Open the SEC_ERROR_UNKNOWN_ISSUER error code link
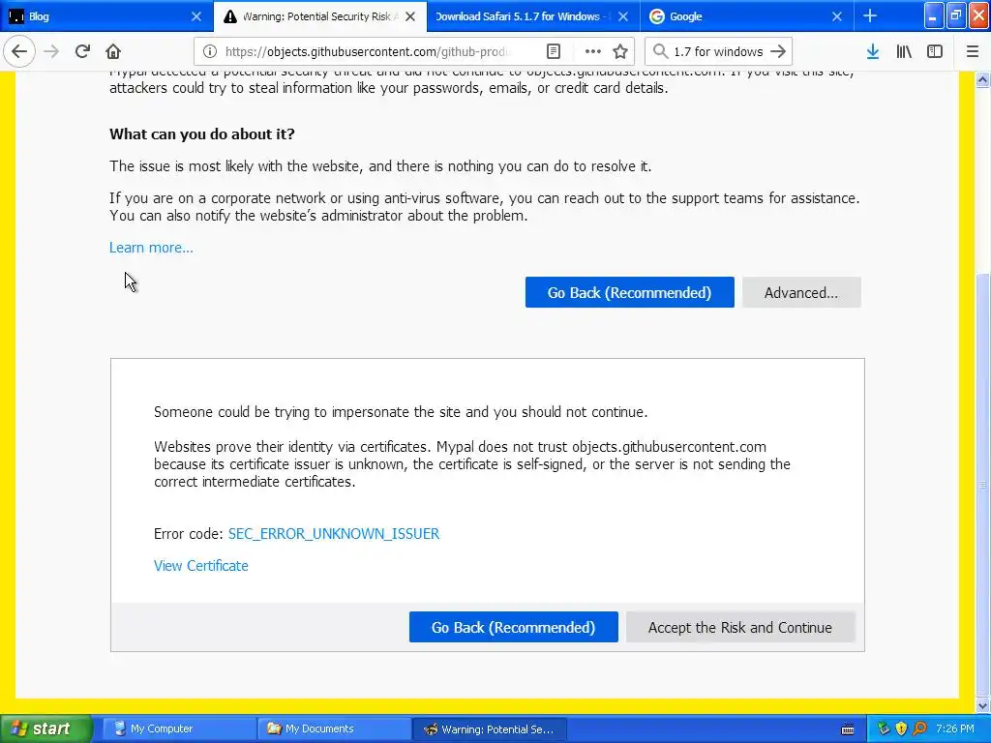This screenshot has height=743, width=991. coord(334,534)
